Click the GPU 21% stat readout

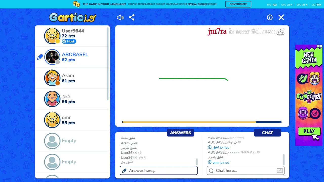[287, 5]
